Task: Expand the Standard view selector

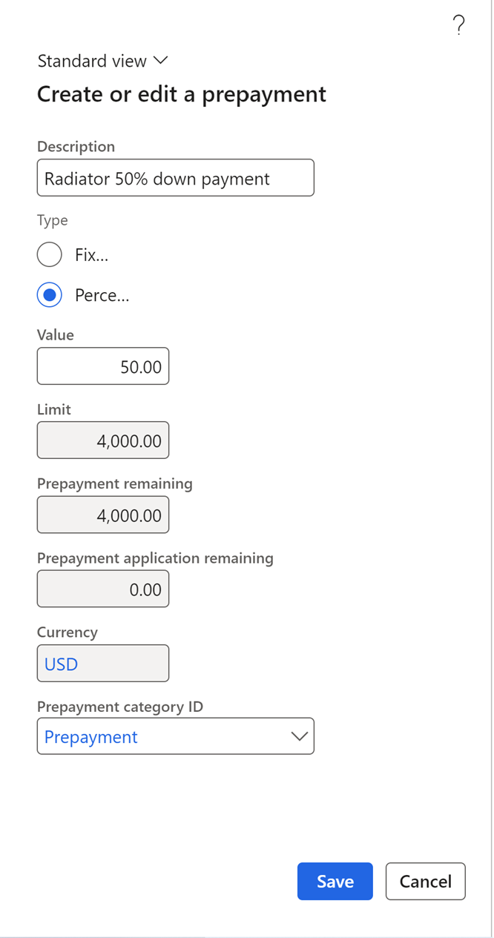Action: click(x=103, y=62)
